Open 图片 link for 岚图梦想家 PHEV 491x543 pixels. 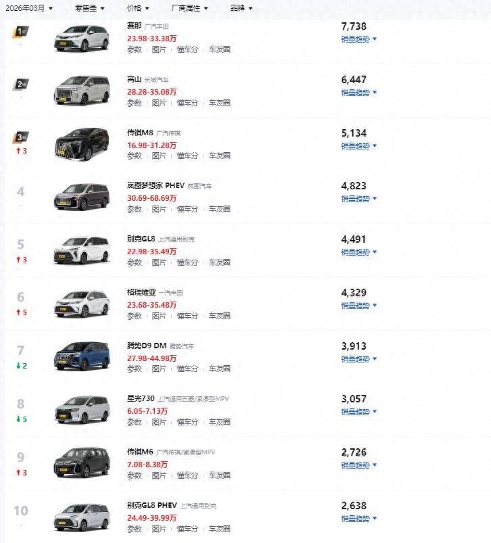click(159, 209)
